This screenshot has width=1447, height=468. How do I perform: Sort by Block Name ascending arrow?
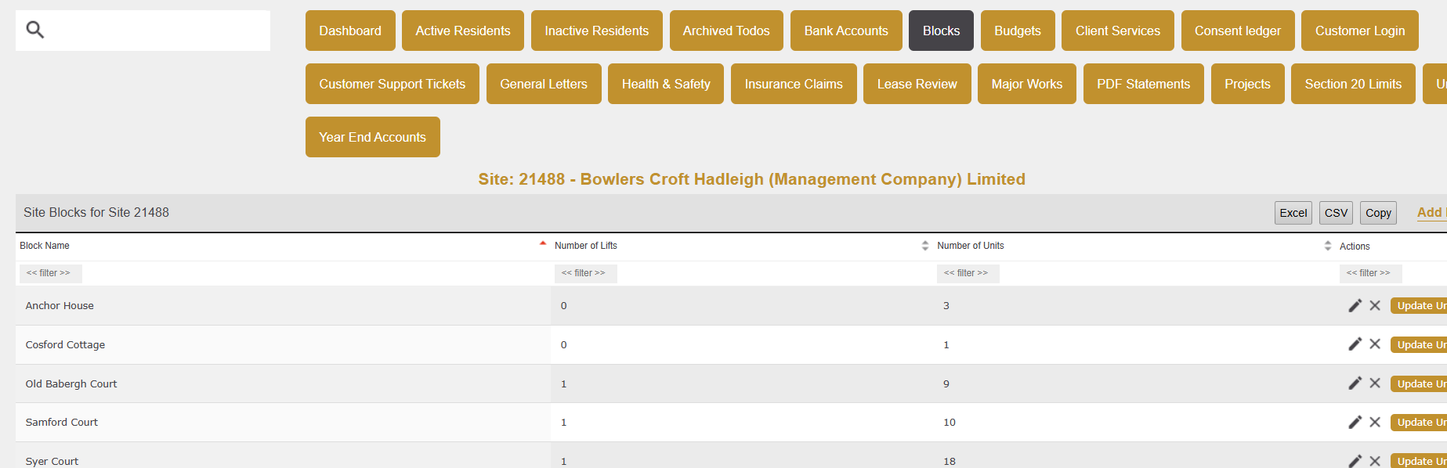(543, 244)
